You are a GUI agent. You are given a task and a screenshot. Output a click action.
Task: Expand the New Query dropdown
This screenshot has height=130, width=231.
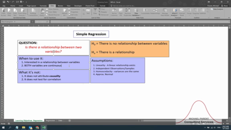[43, 14]
